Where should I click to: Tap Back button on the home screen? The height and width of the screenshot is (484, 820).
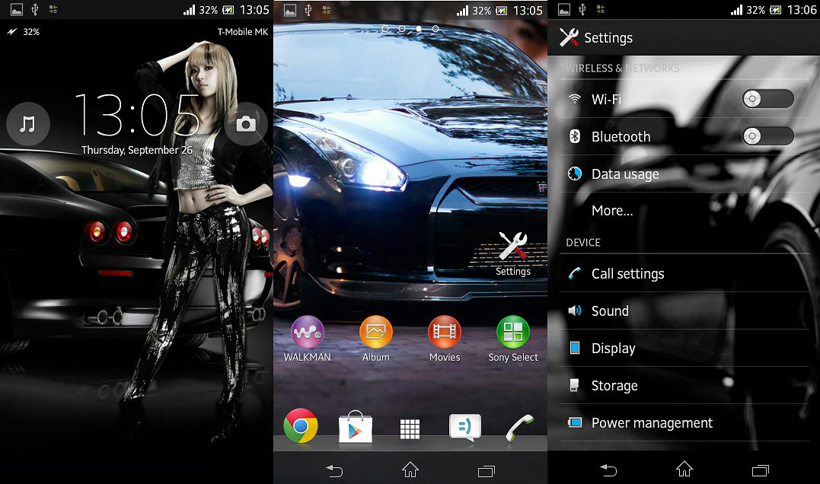coord(334,471)
